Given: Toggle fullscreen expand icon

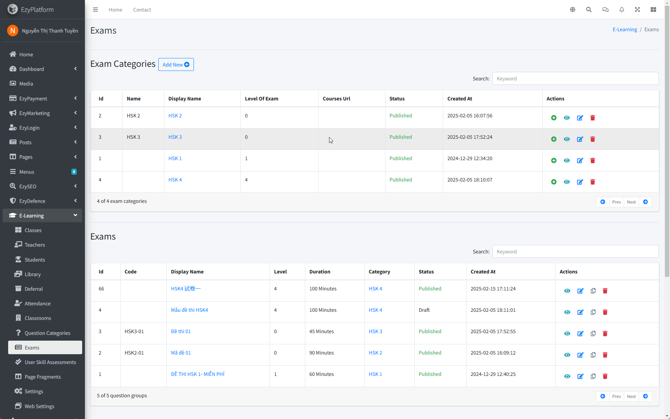Looking at the screenshot, I should (x=637, y=9).
